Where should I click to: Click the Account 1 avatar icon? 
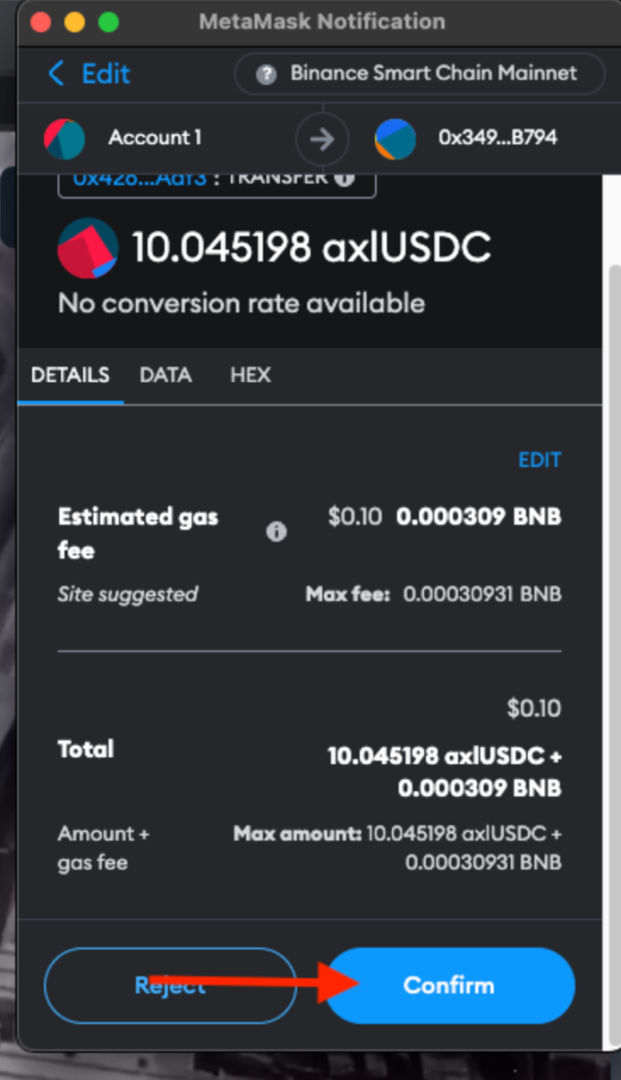(64, 139)
